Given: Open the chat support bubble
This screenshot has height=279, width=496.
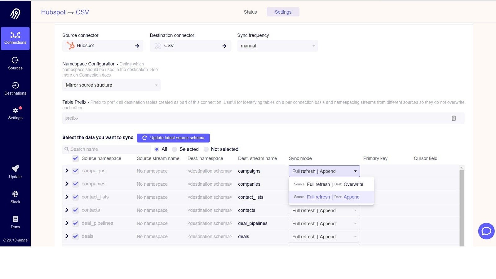Looking at the screenshot, I should pos(486,231).
